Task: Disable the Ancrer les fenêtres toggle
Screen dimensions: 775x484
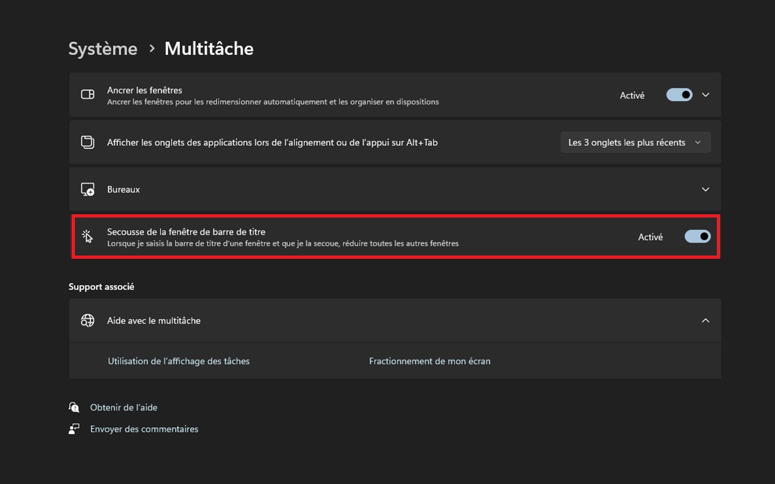Action: click(679, 95)
